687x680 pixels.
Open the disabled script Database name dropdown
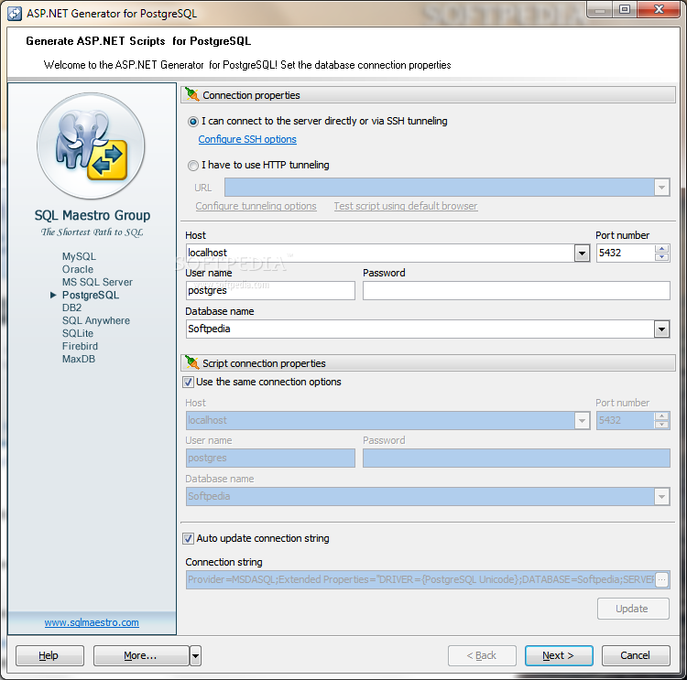[661, 497]
